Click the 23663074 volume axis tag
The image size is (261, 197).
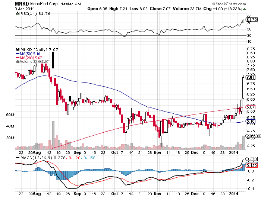[x=253, y=136]
